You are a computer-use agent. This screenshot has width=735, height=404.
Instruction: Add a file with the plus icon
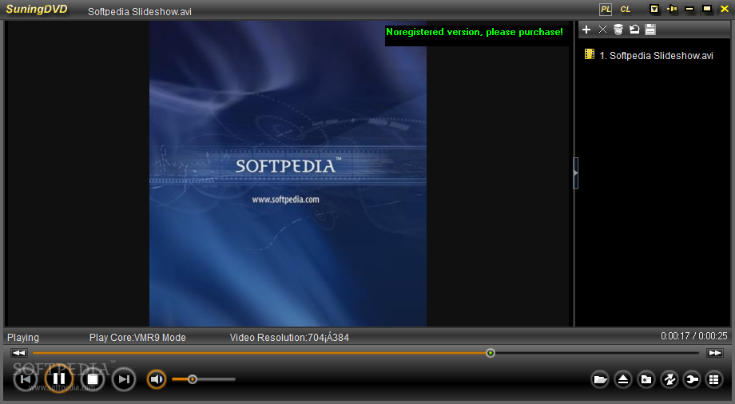point(586,30)
